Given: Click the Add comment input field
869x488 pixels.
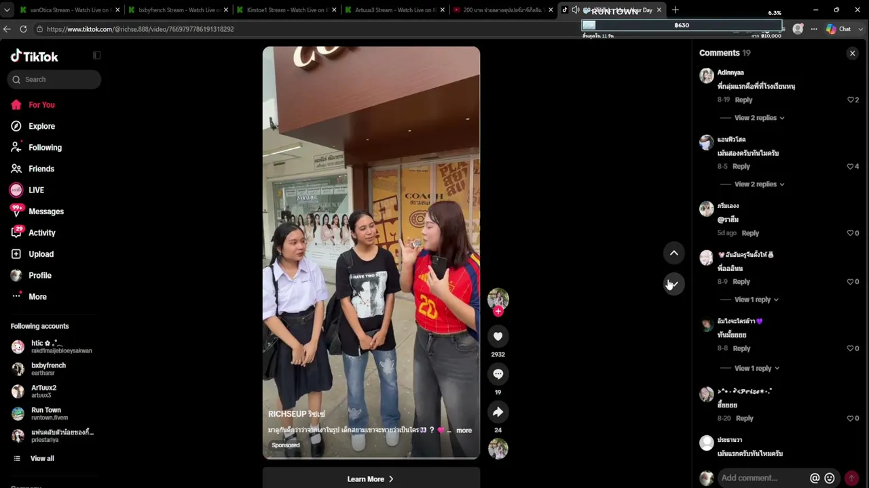Looking at the screenshot, I should 763,478.
